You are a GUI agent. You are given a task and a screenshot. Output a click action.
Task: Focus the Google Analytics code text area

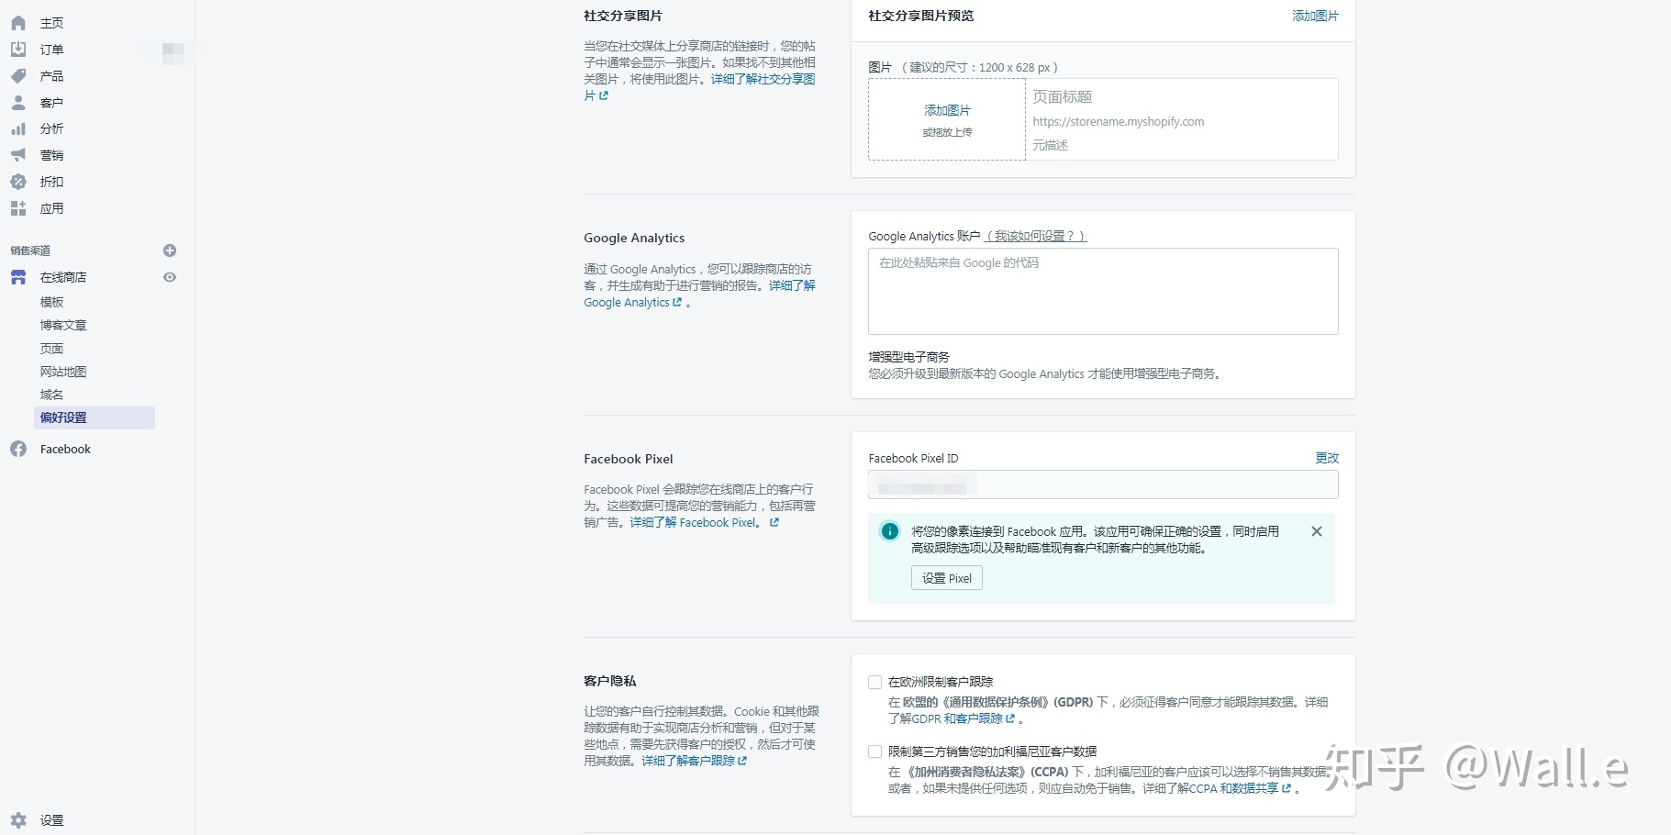[1103, 291]
